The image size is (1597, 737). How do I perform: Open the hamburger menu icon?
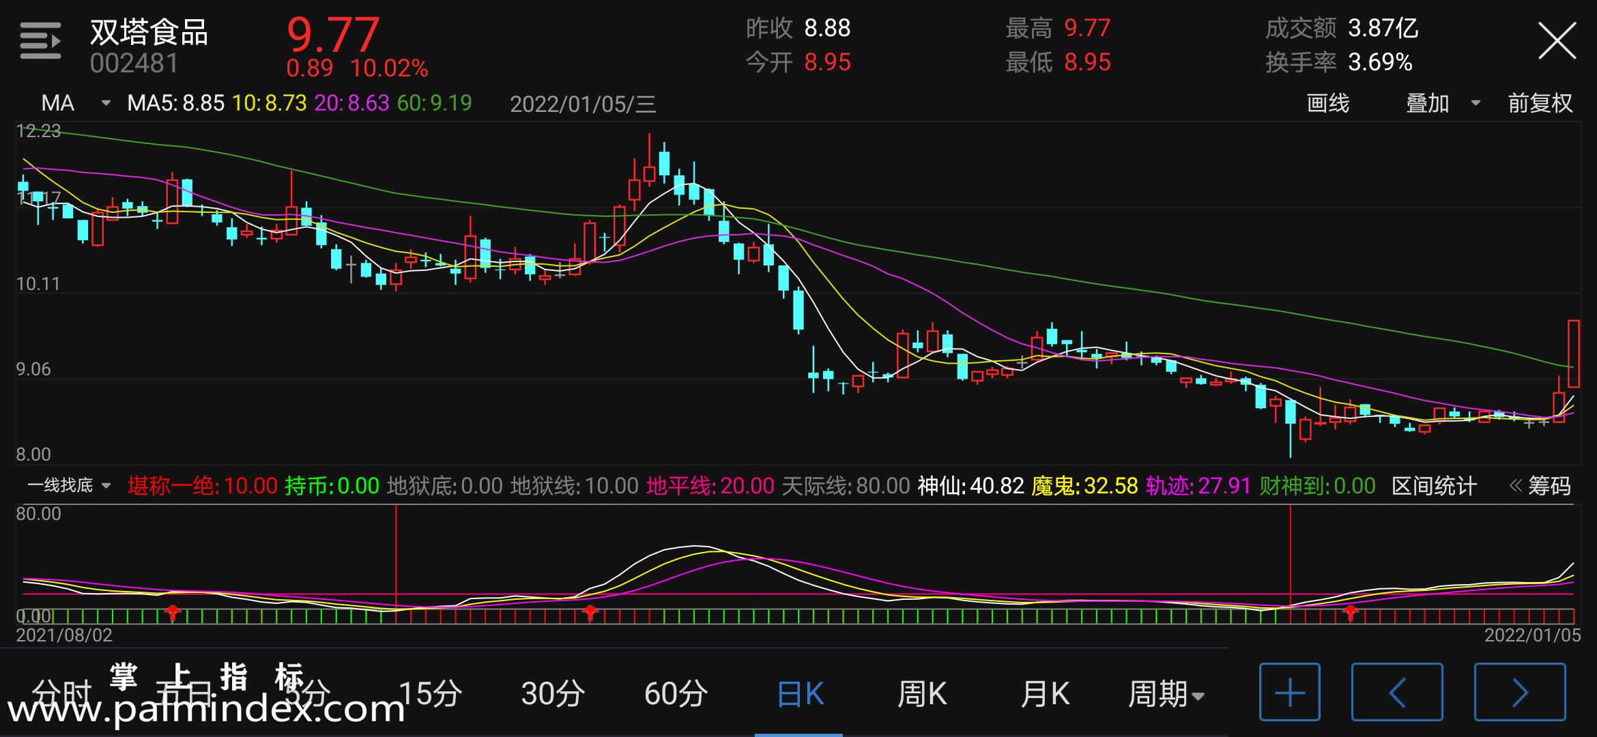point(40,41)
